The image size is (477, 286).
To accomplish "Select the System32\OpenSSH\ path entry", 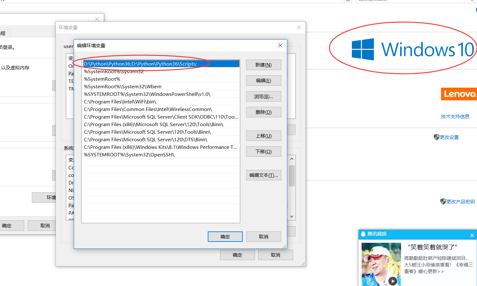I will 161,155.
